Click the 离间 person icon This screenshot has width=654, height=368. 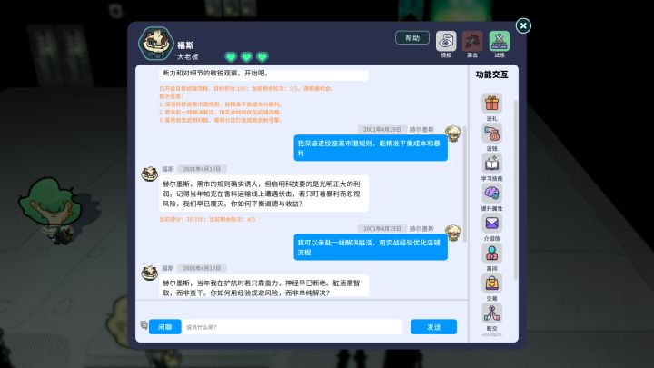click(x=491, y=254)
